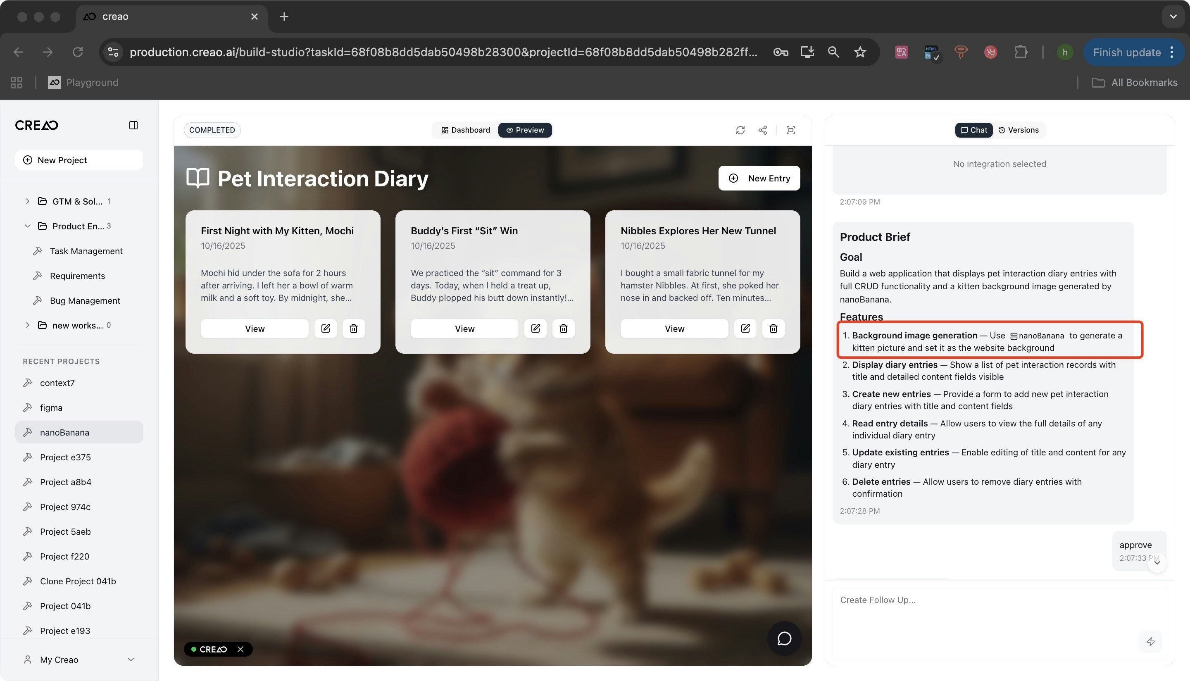Image resolution: width=1190 pixels, height=681 pixels.
Task: Dismiss the CREAO badge with X
Action: click(x=240, y=649)
